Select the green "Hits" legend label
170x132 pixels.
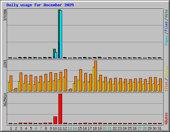(166, 14)
